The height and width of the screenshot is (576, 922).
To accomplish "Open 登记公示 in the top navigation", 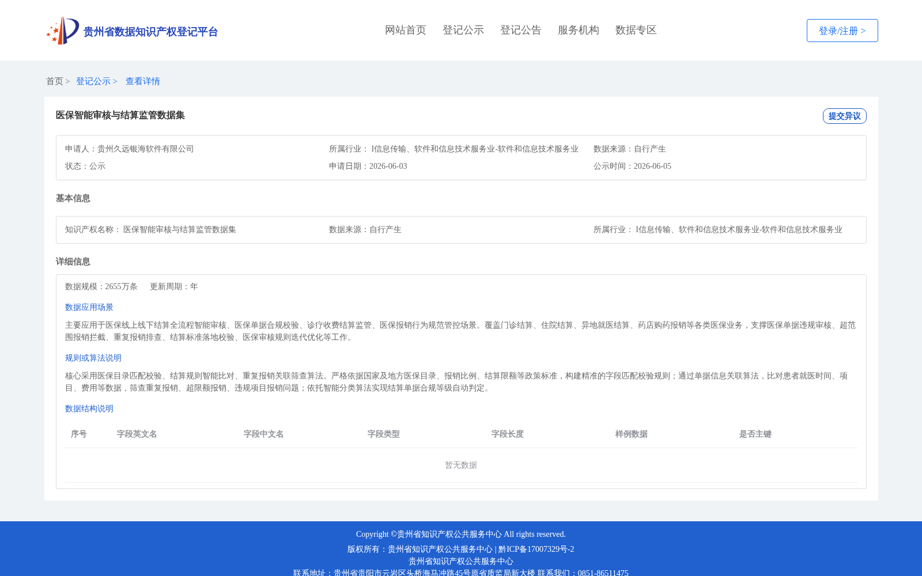I will coord(463,30).
